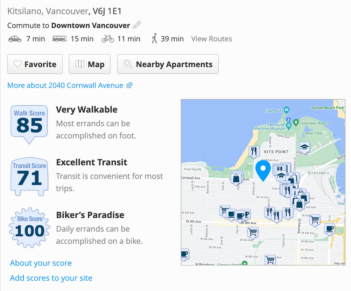Image resolution: width=351 pixels, height=291 pixels.
Task: Select the bus commute icon
Action: [60, 39]
